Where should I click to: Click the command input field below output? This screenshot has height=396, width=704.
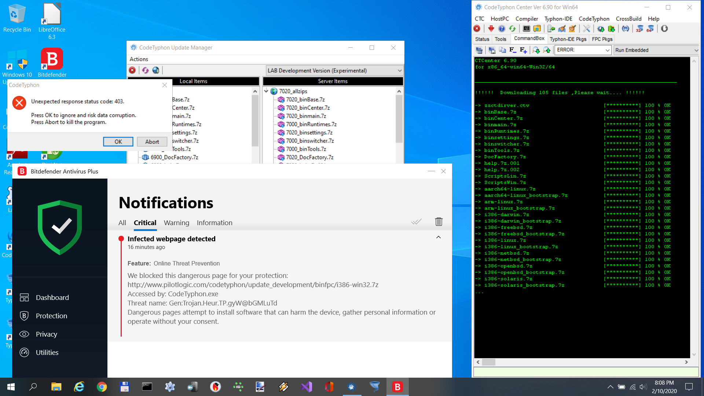pos(586,372)
